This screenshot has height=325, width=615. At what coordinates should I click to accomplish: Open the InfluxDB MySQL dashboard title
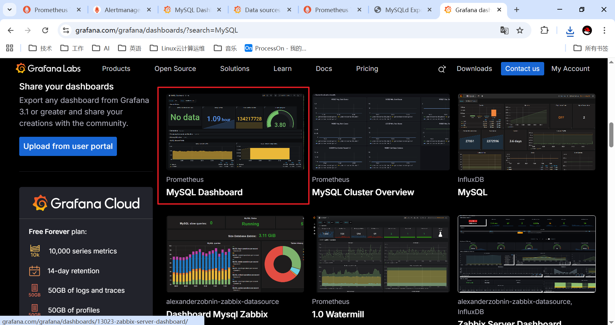[x=472, y=192]
